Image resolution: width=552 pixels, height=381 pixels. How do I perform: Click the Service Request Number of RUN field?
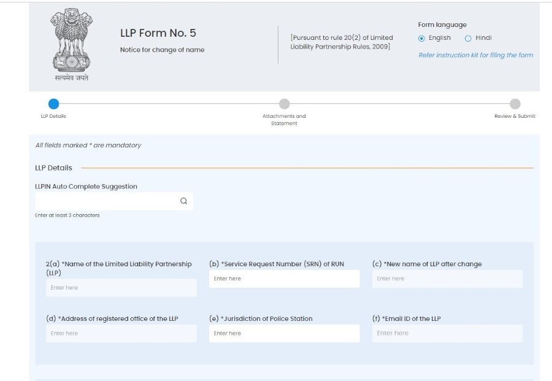(284, 279)
